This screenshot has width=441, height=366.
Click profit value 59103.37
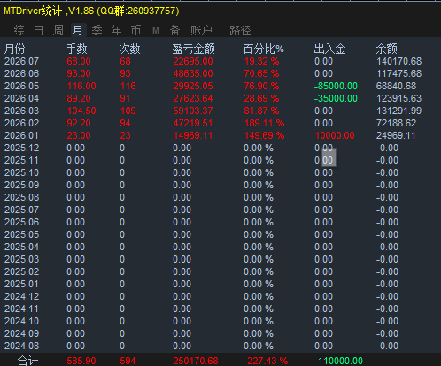coord(193,111)
